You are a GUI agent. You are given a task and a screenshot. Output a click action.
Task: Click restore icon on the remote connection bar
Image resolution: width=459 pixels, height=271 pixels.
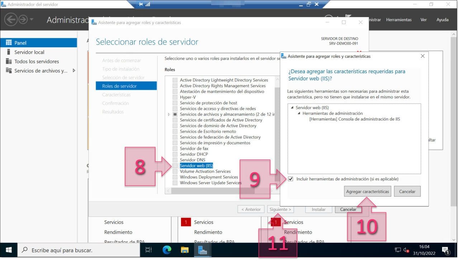tap(308, 4)
